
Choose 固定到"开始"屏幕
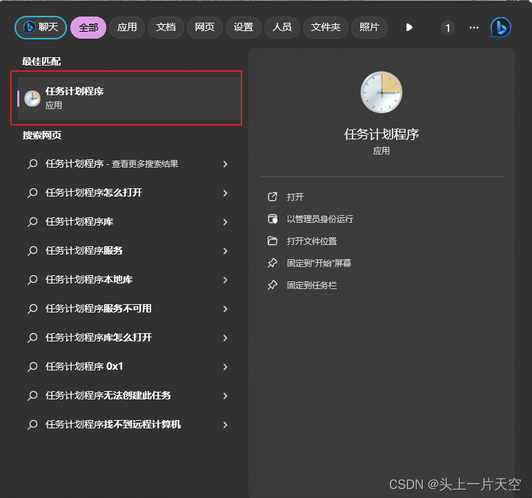pos(319,263)
